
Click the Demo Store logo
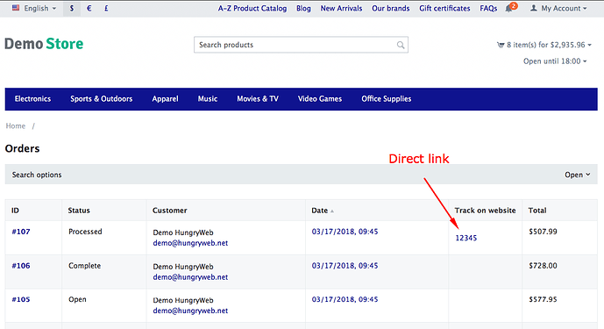point(44,44)
